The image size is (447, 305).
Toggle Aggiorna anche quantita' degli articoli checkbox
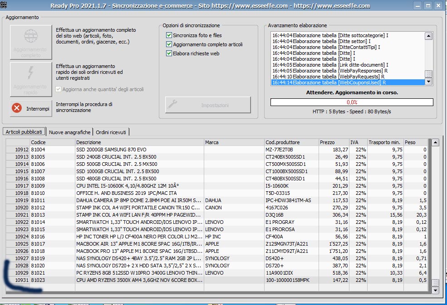pyautogui.click(x=59, y=89)
